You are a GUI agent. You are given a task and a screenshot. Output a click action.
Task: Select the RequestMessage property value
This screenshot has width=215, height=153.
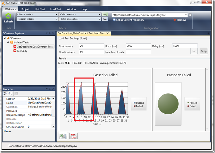click(40, 115)
